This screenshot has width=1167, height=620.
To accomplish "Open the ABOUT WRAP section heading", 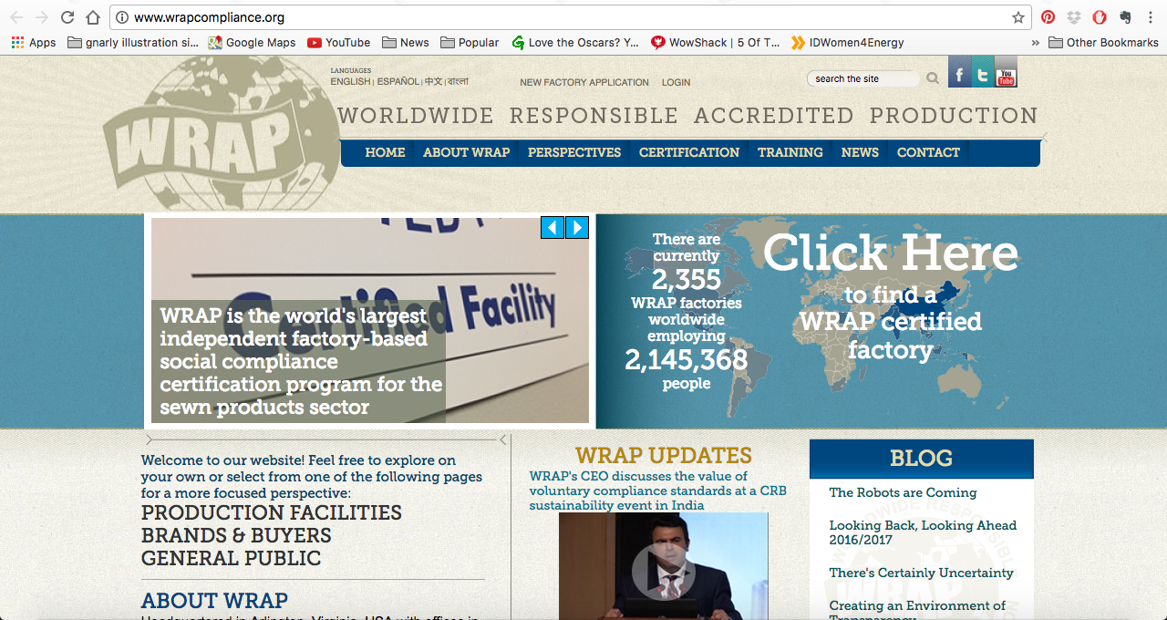I will 214,601.
